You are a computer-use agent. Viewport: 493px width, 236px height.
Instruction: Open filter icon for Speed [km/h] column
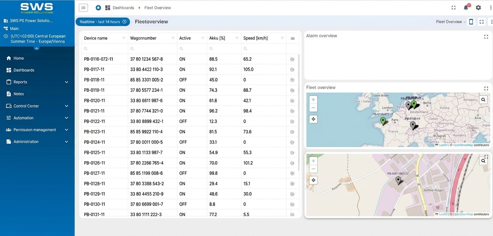click(x=282, y=38)
